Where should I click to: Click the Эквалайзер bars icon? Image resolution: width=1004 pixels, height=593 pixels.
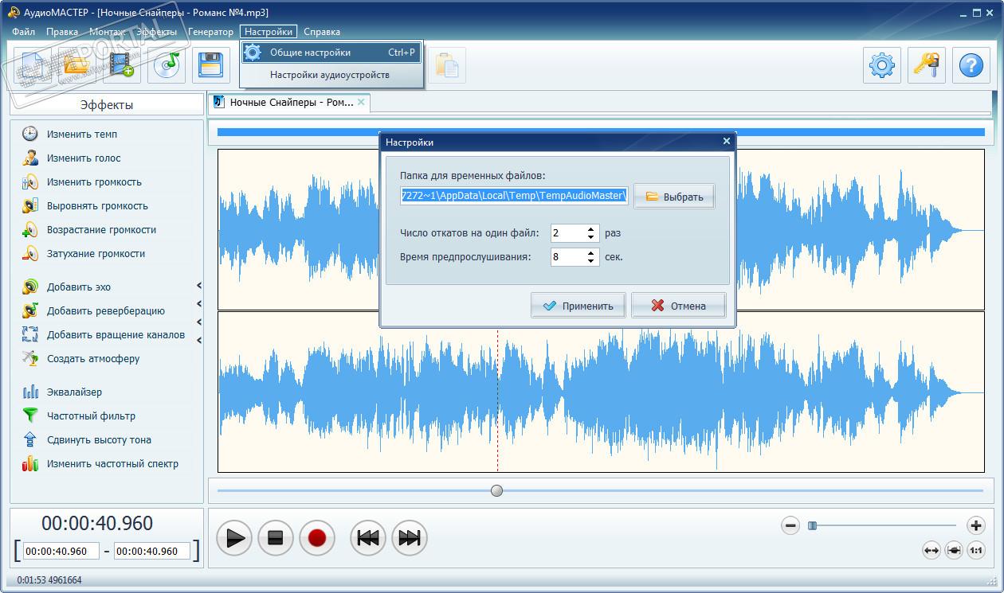(x=30, y=392)
